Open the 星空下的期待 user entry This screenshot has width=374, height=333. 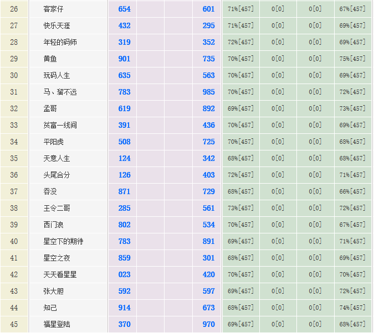[x=63, y=242]
